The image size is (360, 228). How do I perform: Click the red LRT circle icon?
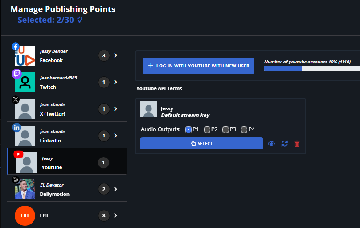pos(25,216)
